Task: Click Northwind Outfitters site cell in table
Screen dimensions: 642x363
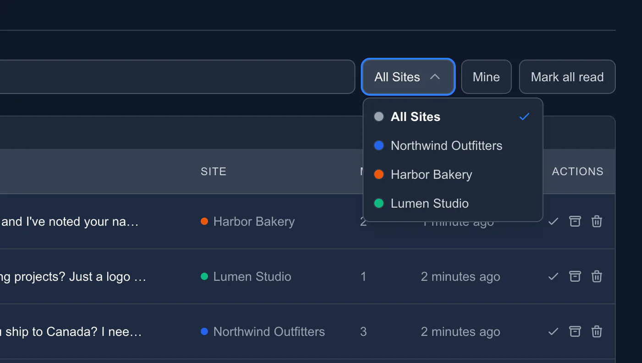Action: pyautogui.click(x=263, y=331)
